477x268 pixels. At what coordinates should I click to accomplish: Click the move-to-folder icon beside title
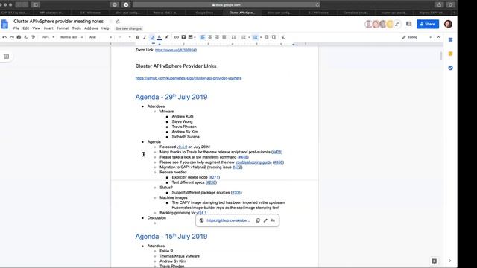coord(118,22)
